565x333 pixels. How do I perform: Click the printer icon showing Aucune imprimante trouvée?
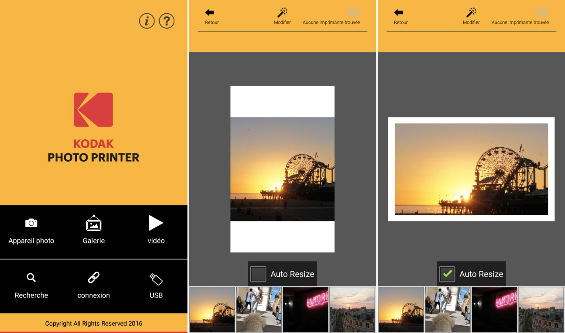(353, 12)
